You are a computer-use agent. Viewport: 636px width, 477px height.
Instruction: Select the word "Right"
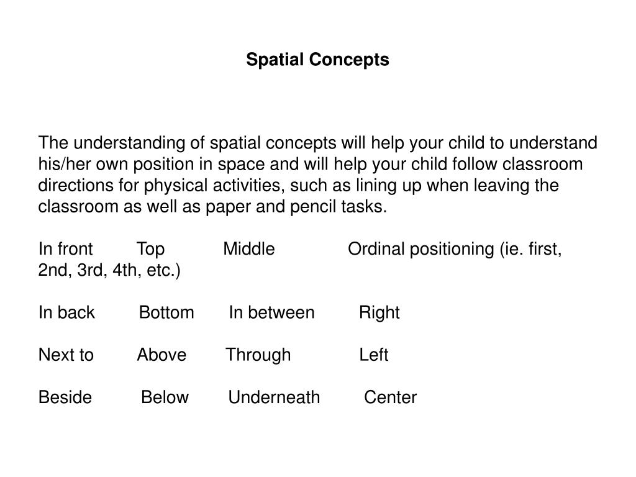(x=379, y=313)
